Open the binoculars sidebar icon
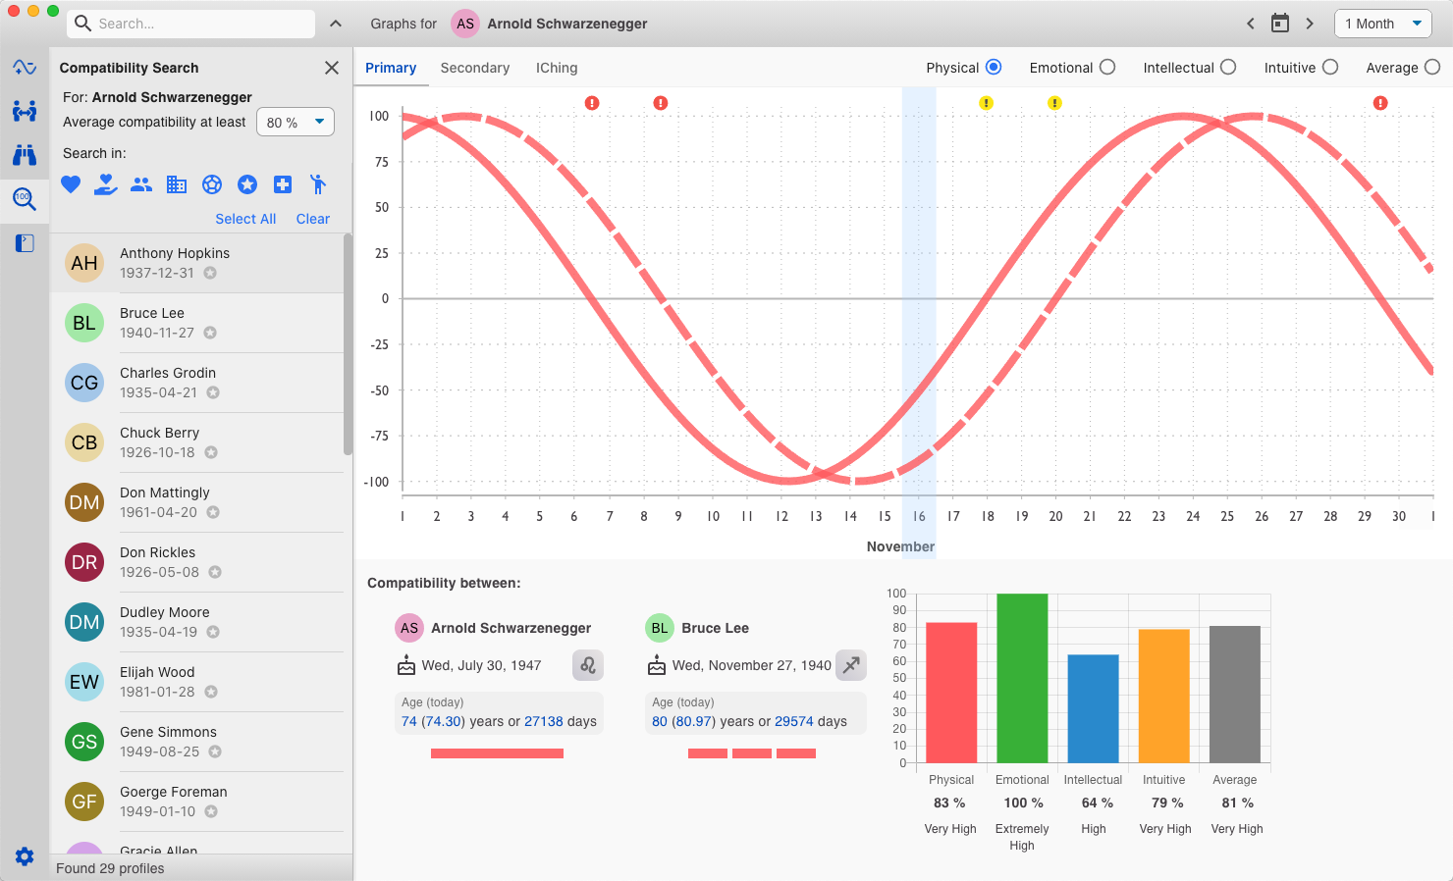The image size is (1453, 881). [x=25, y=155]
